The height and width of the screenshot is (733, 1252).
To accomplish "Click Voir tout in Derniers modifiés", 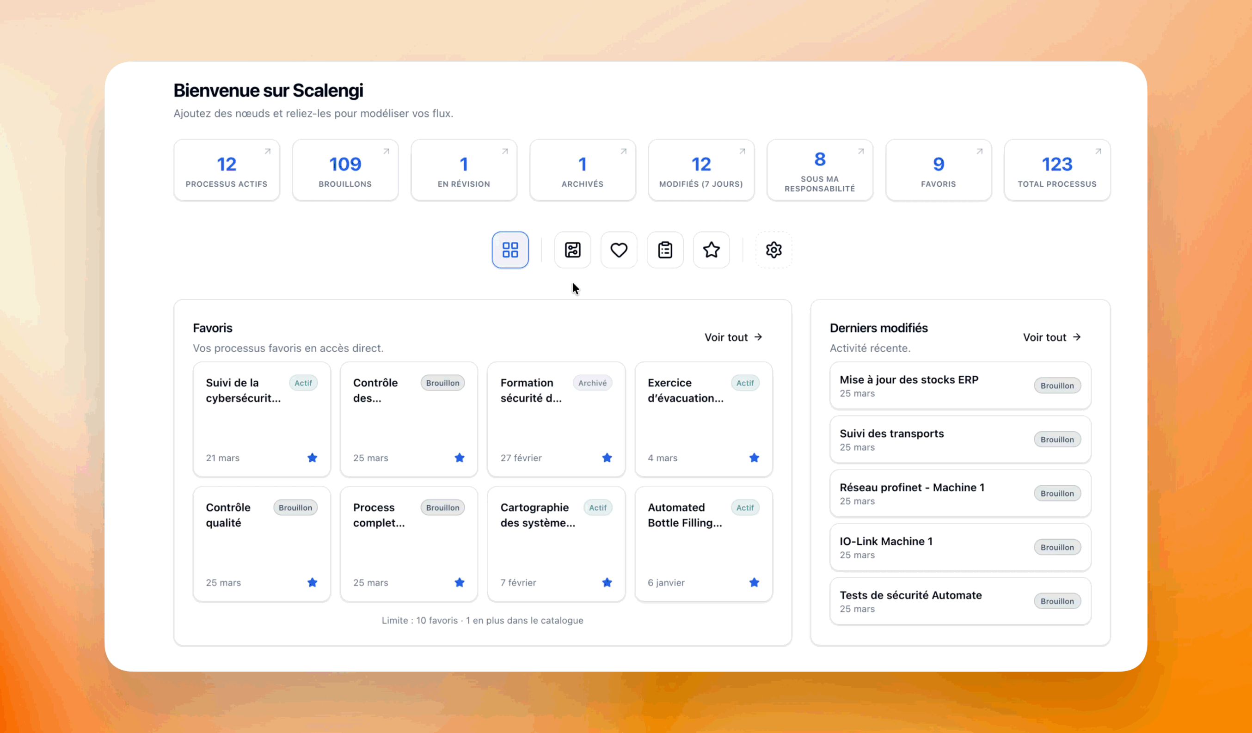I will [1051, 338].
